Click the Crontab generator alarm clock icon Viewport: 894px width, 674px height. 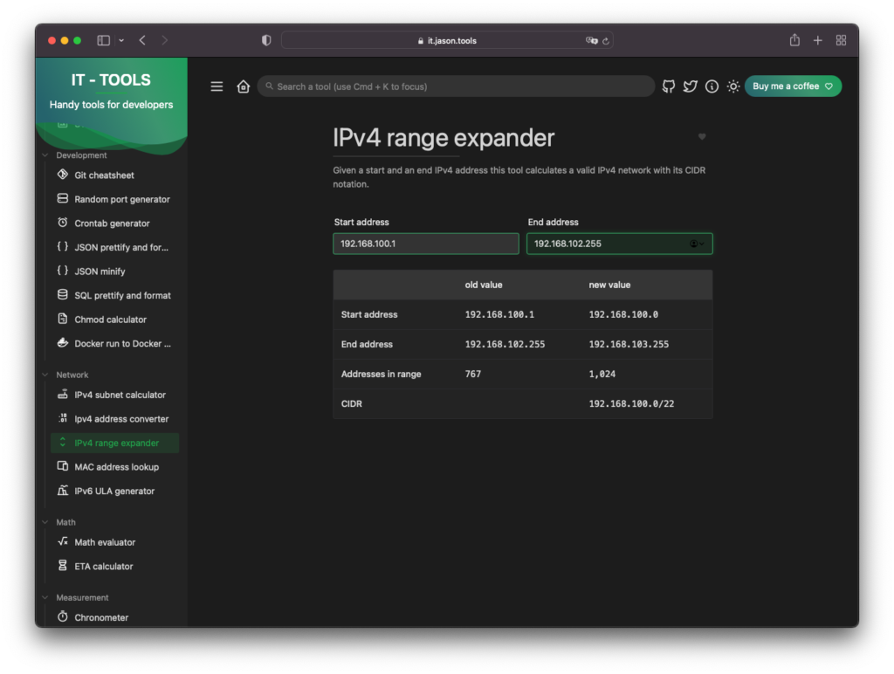(x=63, y=222)
